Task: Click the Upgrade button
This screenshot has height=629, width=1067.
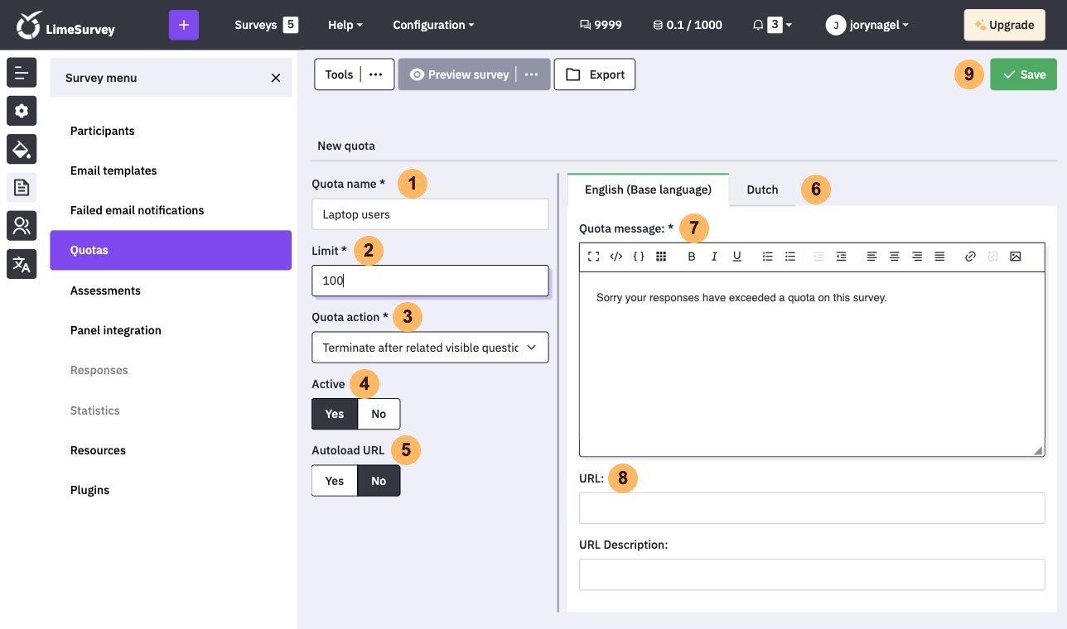Action: pyautogui.click(x=1004, y=25)
